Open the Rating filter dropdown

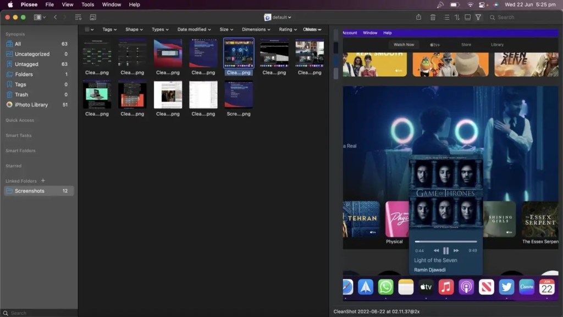click(288, 30)
